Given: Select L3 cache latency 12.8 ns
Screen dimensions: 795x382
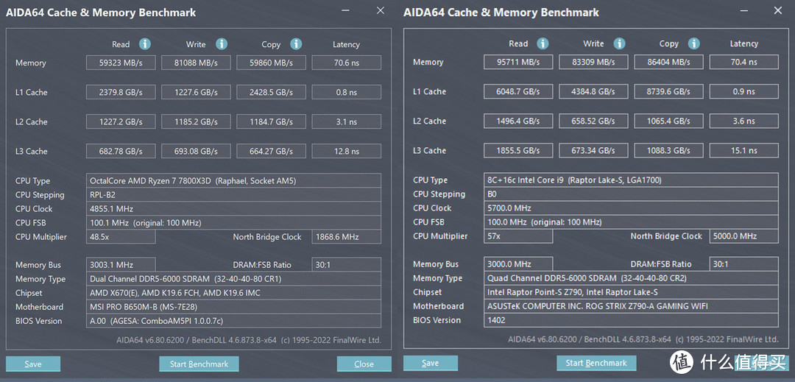Looking at the screenshot, I should [346, 151].
